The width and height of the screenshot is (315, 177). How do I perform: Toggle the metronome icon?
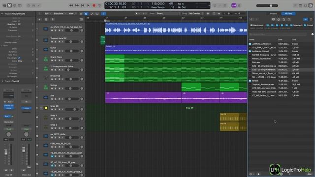click(x=239, y=5)
